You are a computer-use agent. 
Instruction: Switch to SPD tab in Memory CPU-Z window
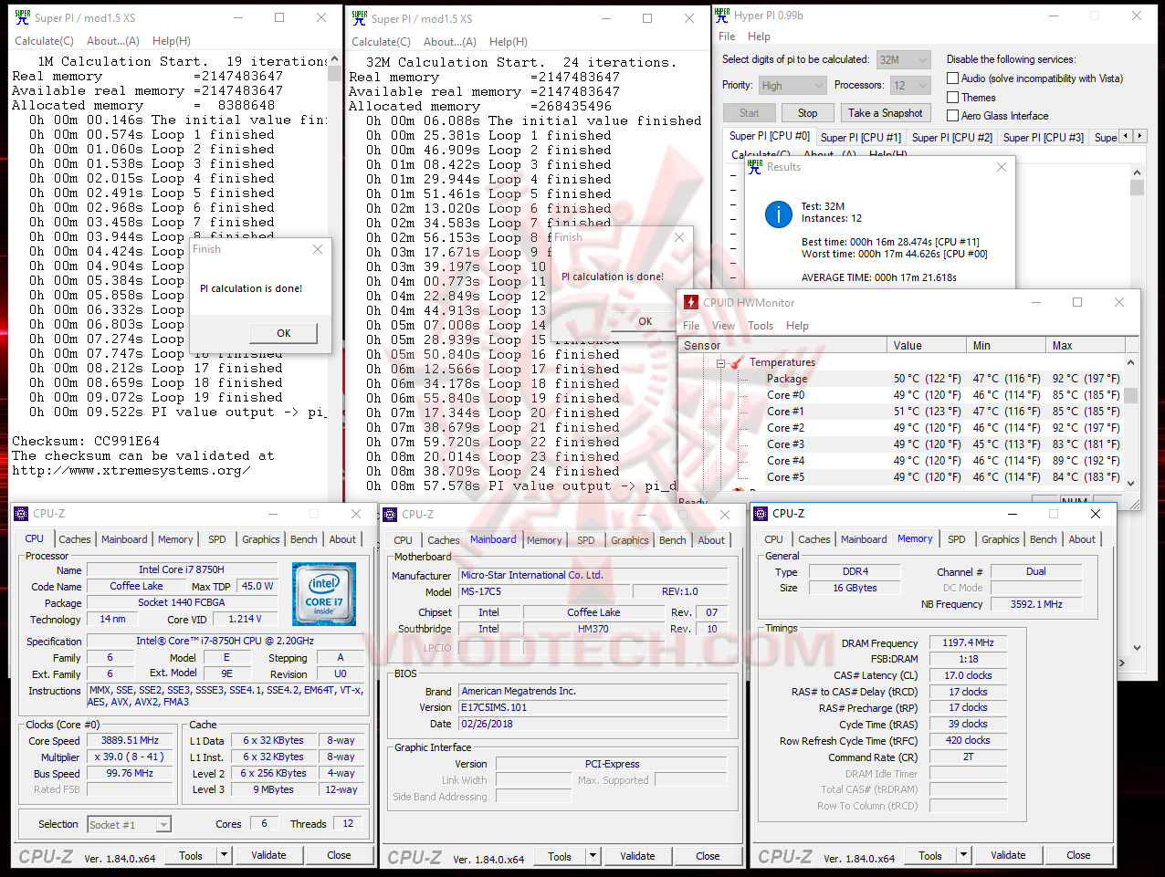pos(956,539)
